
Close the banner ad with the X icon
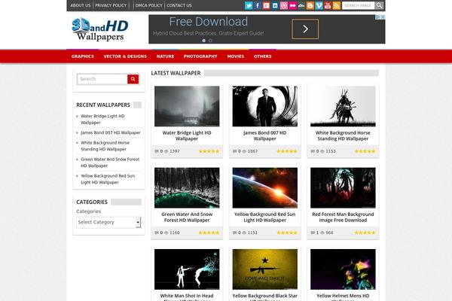click(x=383, y=17)
